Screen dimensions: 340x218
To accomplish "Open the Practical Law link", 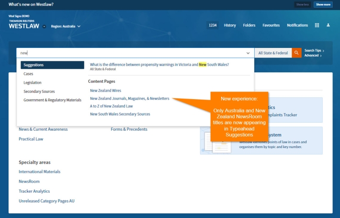I will (x=31, y=139).
